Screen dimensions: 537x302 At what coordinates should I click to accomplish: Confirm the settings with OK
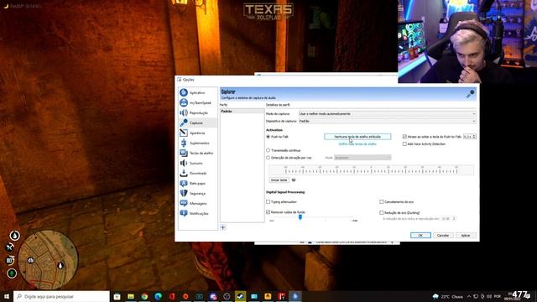[x=420, y=235]
